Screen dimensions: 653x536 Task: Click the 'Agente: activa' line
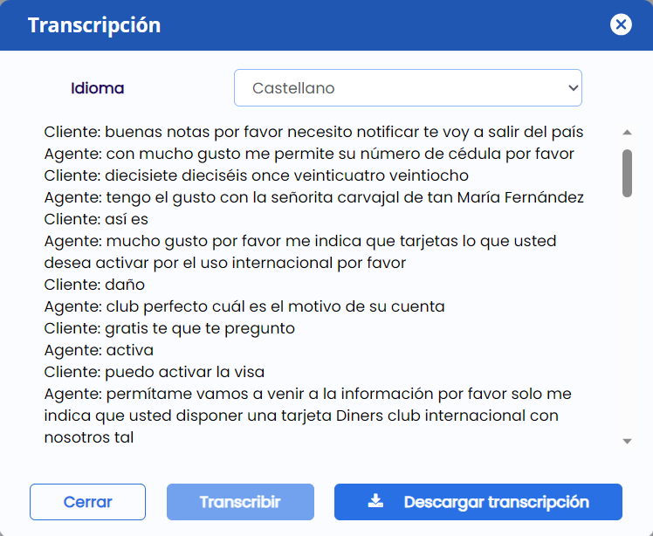(99, 350)
